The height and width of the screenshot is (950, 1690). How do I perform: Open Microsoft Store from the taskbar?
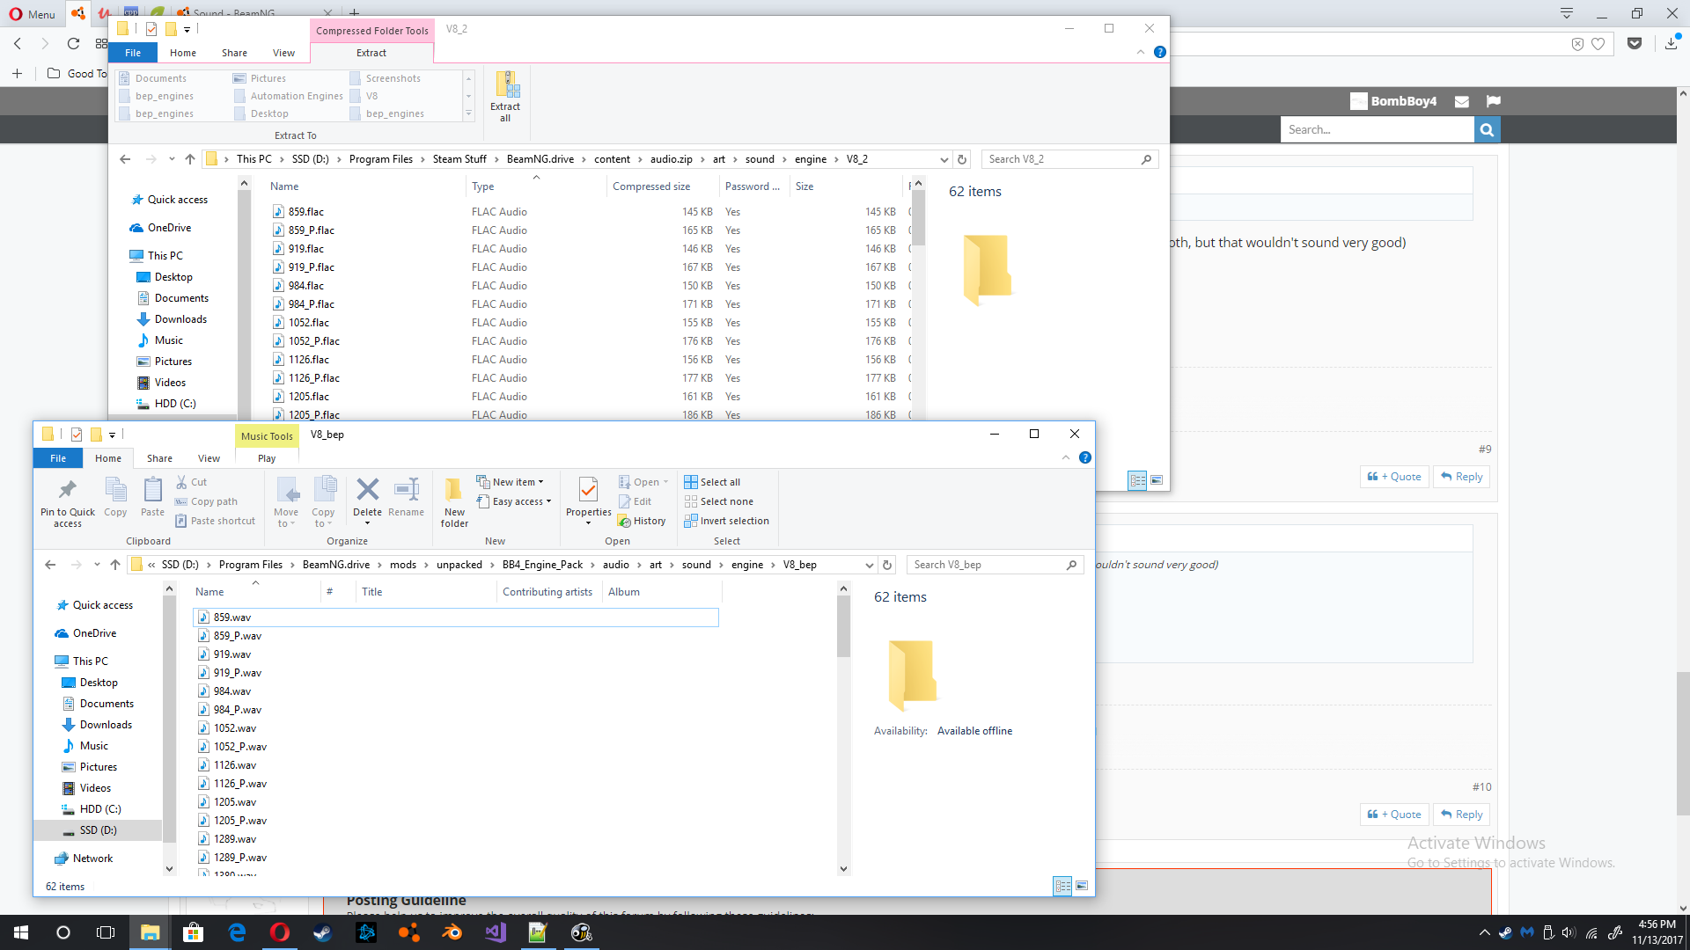pos(194,932)
